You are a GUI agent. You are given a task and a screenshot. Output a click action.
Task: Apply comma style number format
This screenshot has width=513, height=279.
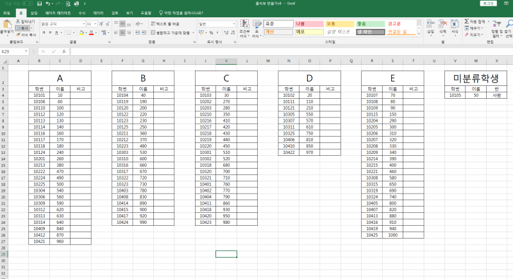coord(217,33)
